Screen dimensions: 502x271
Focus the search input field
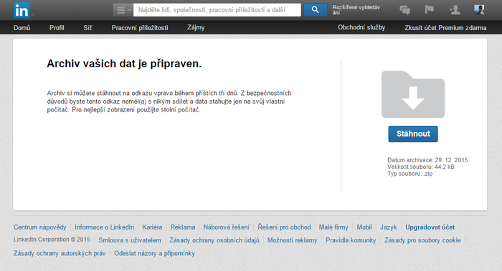[217, 10]
